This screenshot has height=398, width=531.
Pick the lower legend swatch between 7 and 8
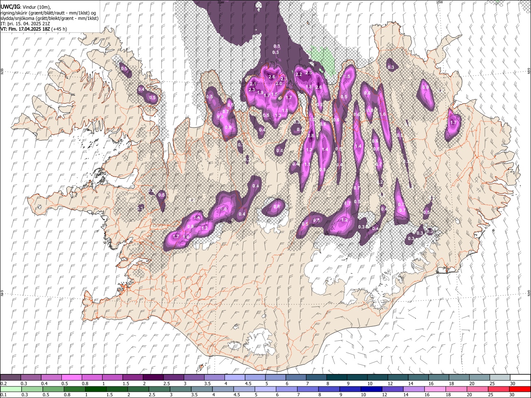(x=307, y=389)
